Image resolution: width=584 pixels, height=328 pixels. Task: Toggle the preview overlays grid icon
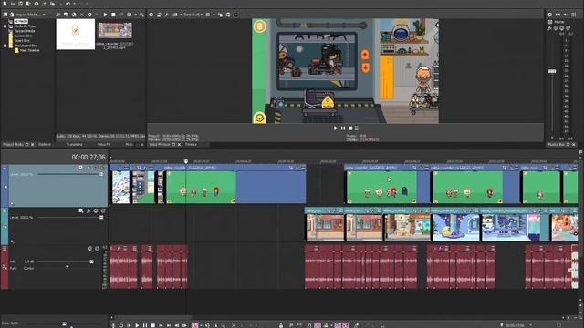tap(208, 15)
